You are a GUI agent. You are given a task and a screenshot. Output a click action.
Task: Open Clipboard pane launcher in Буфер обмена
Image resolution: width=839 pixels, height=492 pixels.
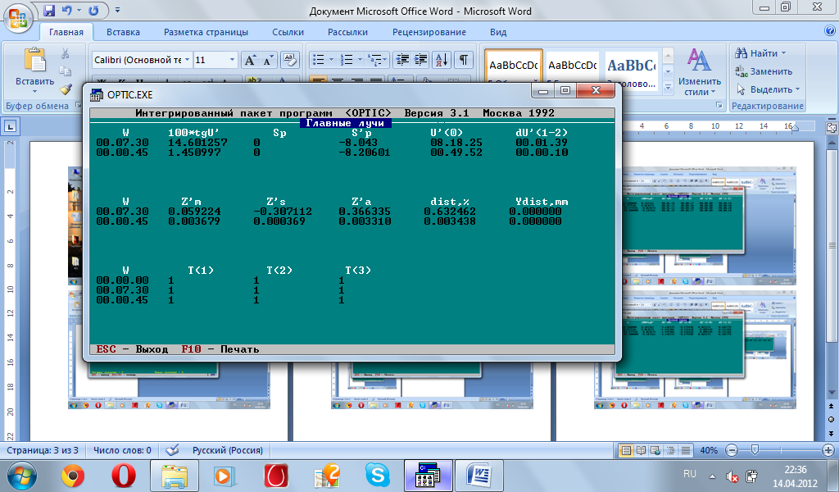[78, 106]
